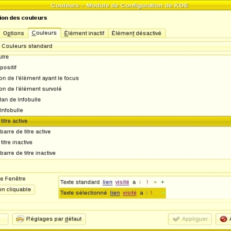Open the Couleurs standard combo box
This screenshot has height=231, width=231.
point(115,46)
